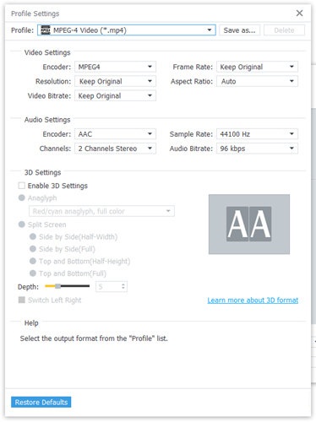316x422 pixels.
Task: Open Learn more about 3D format link
Action: click(x=253, y=300)
